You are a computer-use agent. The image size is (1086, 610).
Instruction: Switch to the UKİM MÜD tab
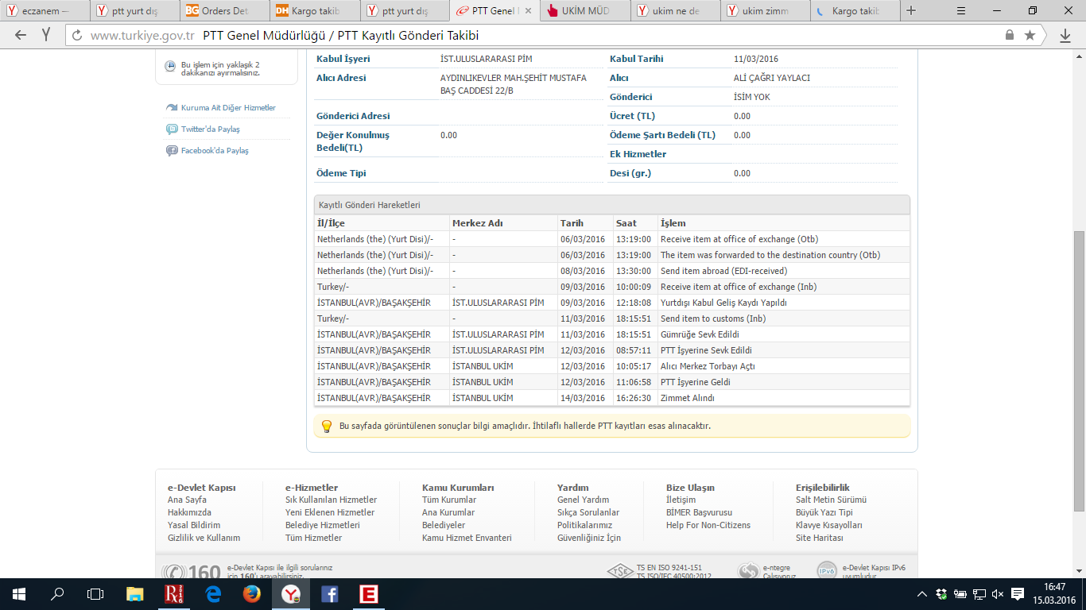pos(586,11)
